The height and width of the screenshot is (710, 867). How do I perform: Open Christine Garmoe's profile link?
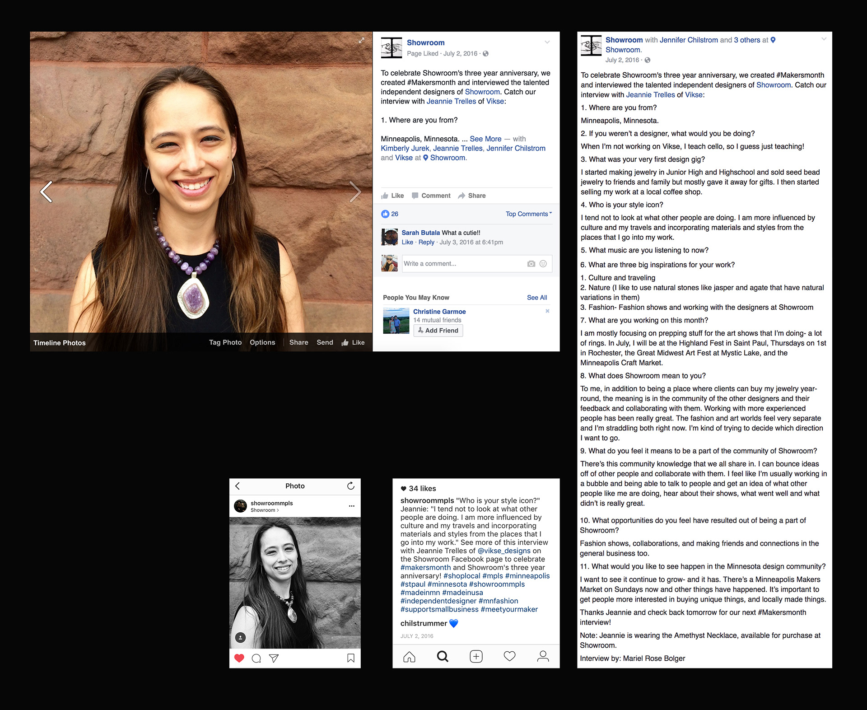439,312
